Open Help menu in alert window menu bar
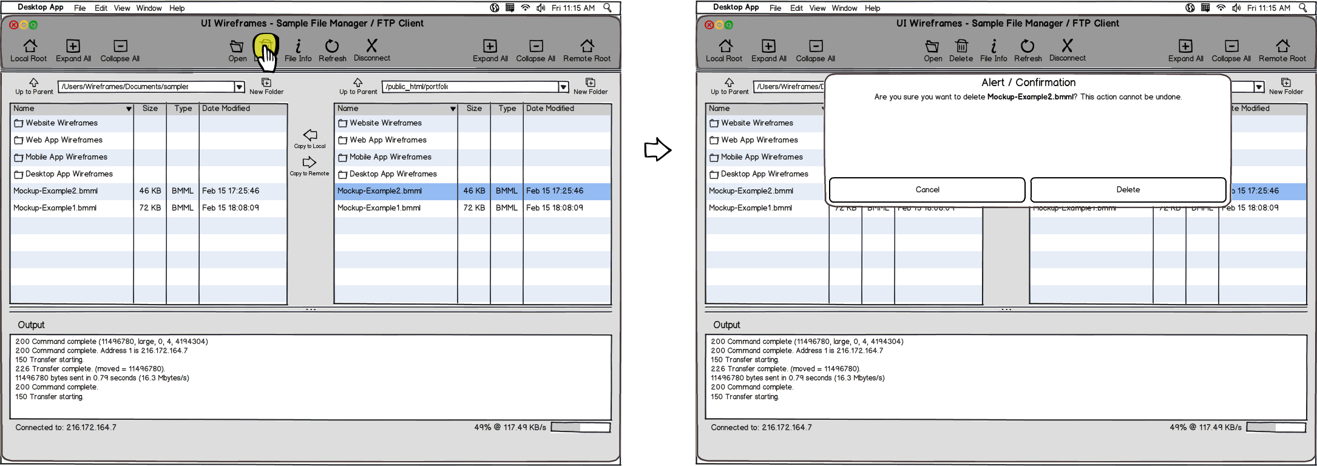Image resolution: width=1317 pixels, height=466 pixels. (x=872, y=8)
